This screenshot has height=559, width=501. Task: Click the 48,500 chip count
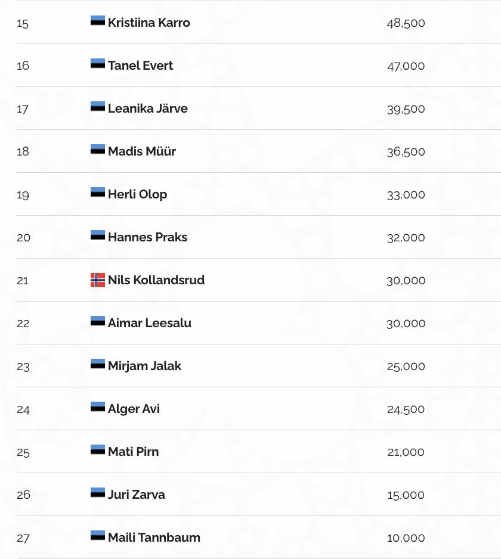(406, 23)
